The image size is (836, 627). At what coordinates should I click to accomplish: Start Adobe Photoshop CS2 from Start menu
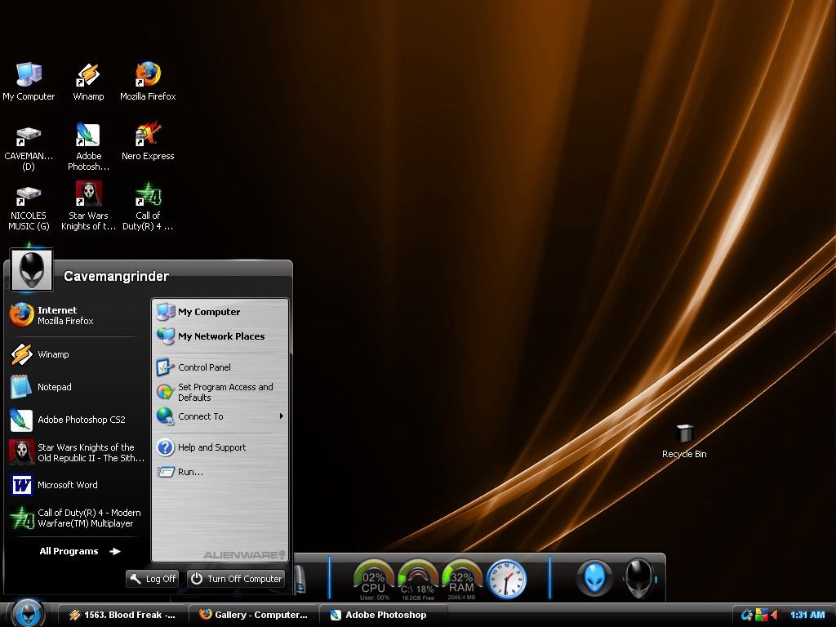[77, 420]
